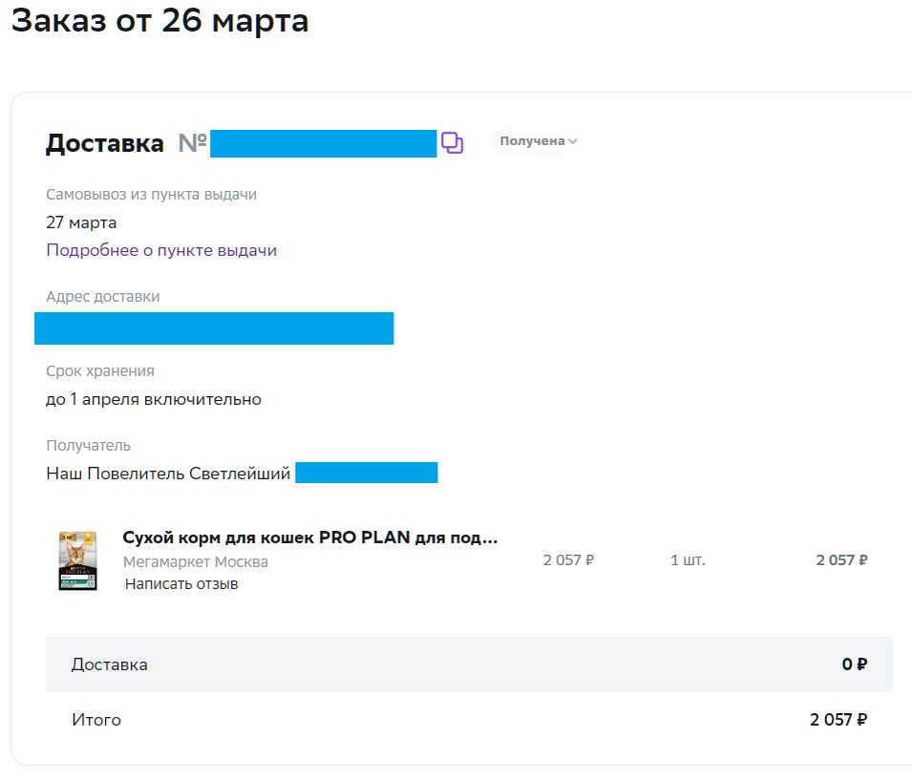Click the 'Заказ от 26 марта' heading
The width and height of the screenshot is (912, 780).
pos(159,21)
